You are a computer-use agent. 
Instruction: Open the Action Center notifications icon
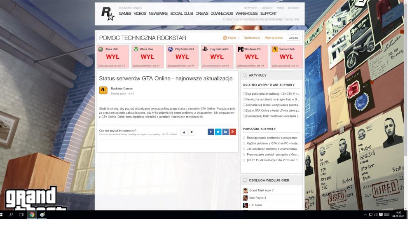click(381, 215)
